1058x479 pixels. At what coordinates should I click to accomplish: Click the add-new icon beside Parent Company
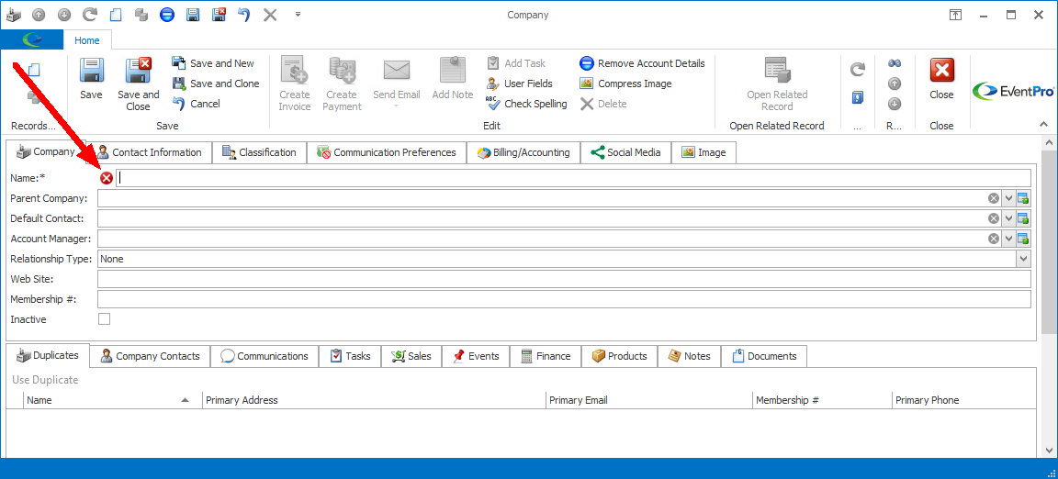click(x=1024, y=198)
